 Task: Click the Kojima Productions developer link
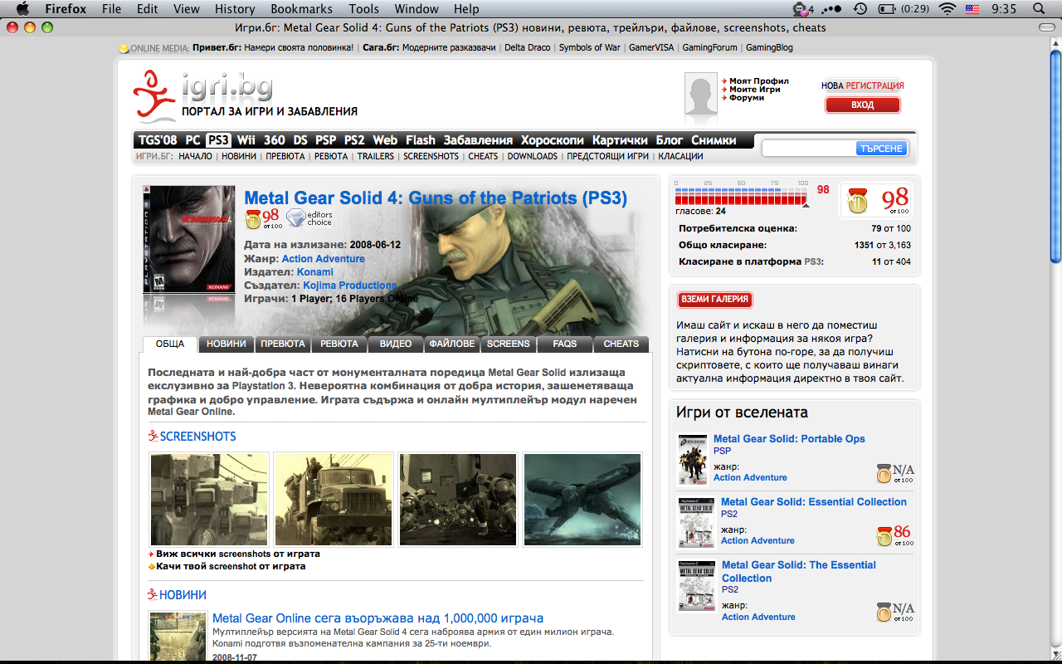tap(349, 286)
